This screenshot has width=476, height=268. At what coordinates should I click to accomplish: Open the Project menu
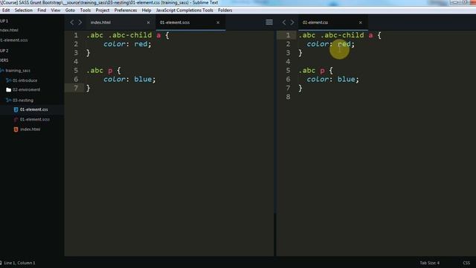[x=103, y=10]
